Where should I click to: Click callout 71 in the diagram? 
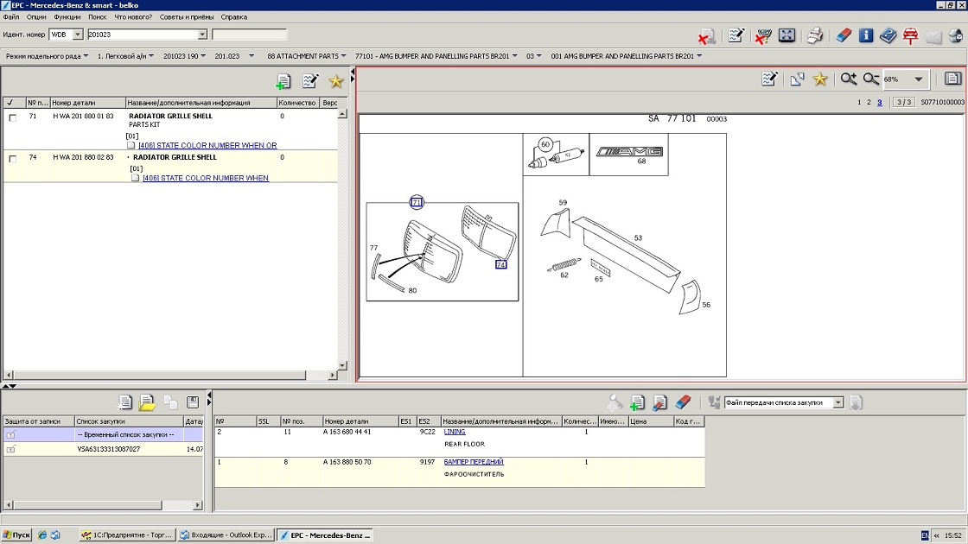click(x=417, y=202)
